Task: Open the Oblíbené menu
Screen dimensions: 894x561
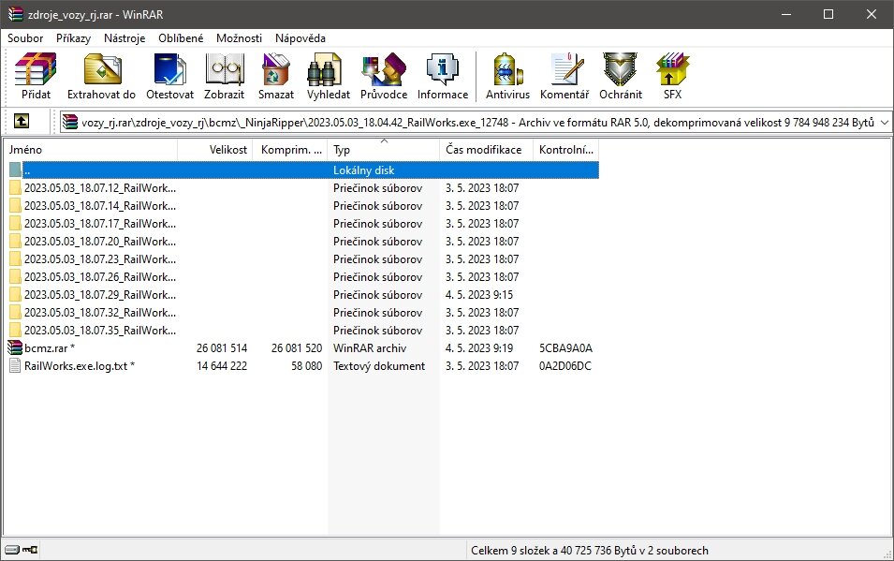Action: click(181, 38)
